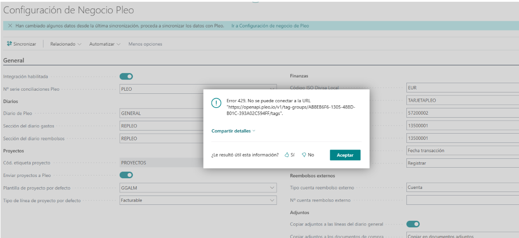
Task: Click Código ISO Divisa Local EUR field
Action: [462, 88]
